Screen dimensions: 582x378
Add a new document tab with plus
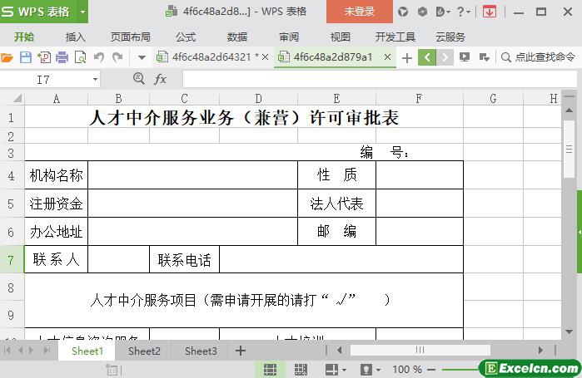[407, 58]
